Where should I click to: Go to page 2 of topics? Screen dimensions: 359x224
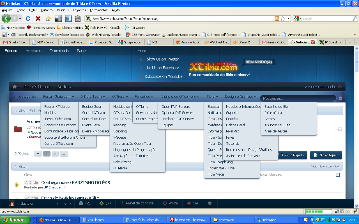55,154
